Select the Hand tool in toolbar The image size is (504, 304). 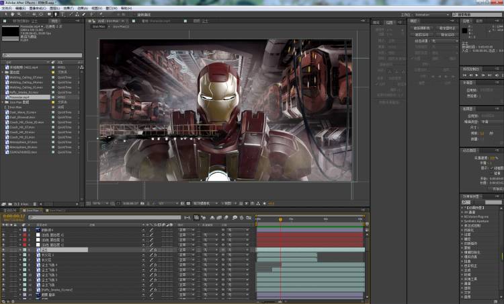tap(11, 14)
